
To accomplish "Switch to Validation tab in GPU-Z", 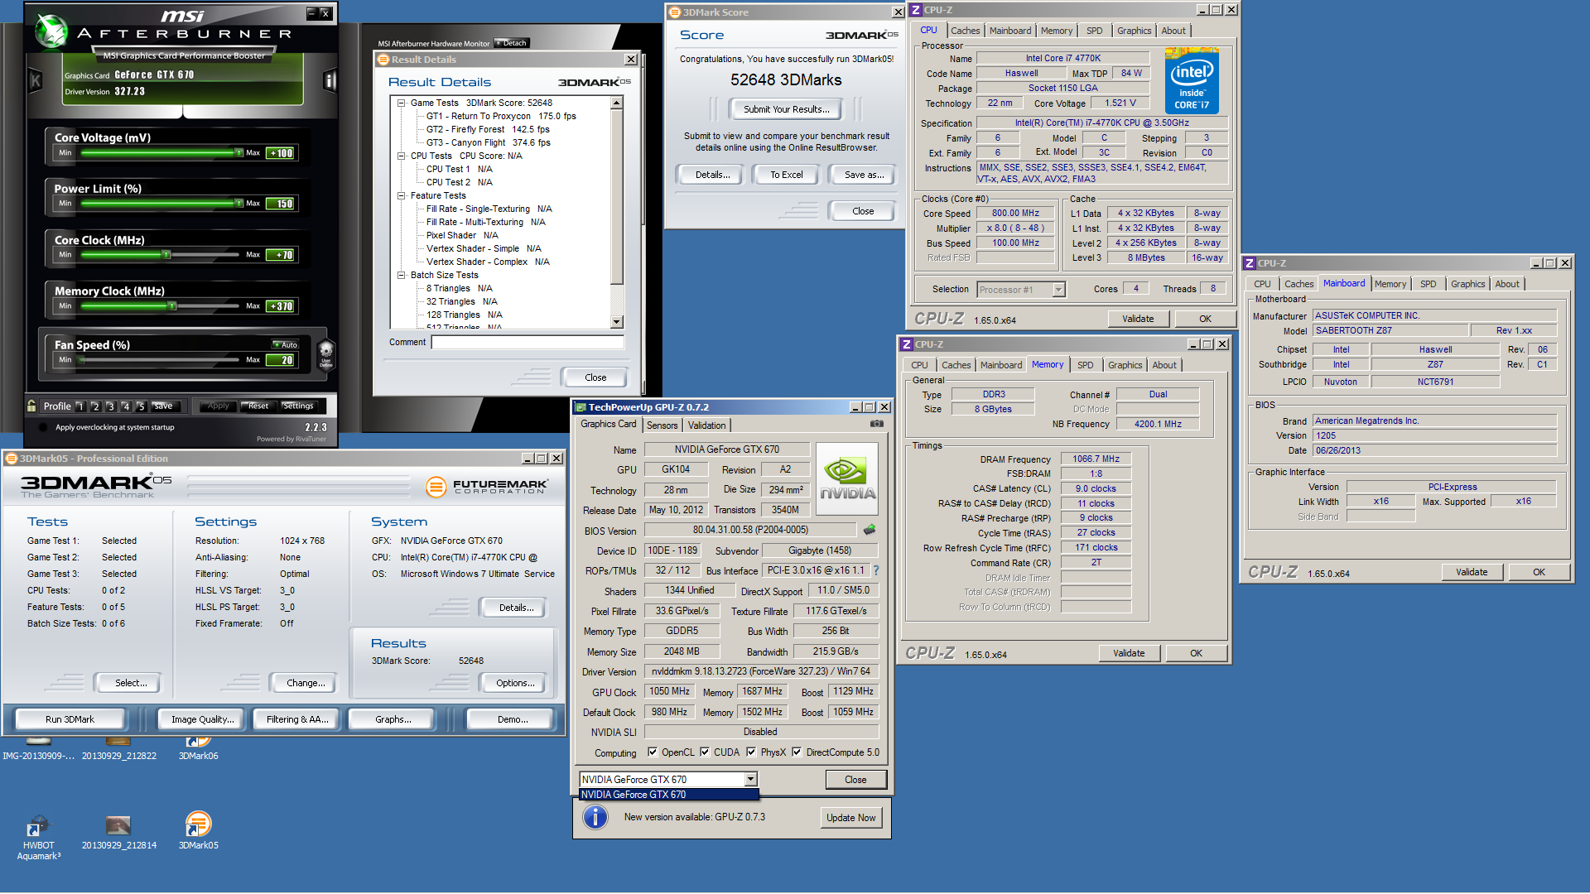I will point(706,425).
